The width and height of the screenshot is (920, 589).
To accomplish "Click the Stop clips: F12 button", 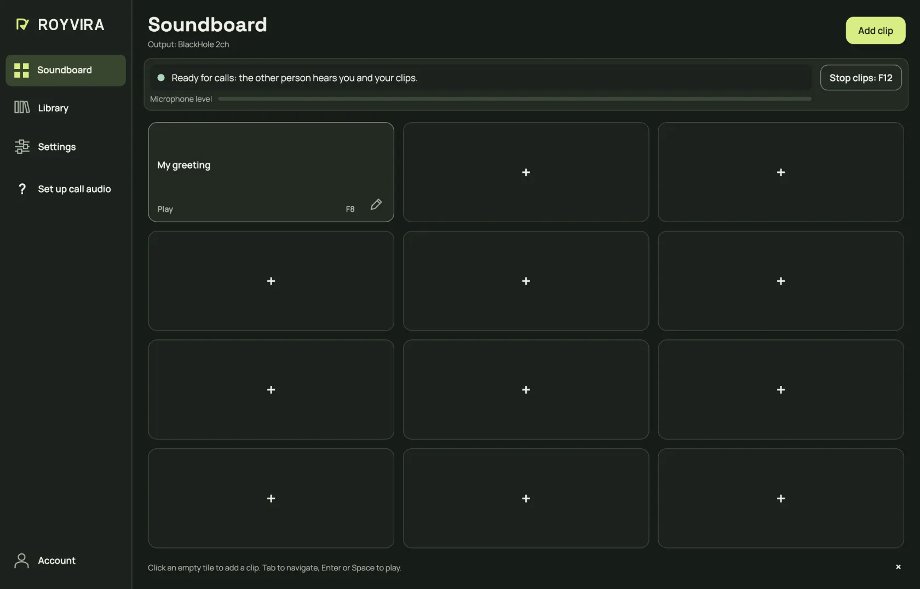I will point(861,78).
